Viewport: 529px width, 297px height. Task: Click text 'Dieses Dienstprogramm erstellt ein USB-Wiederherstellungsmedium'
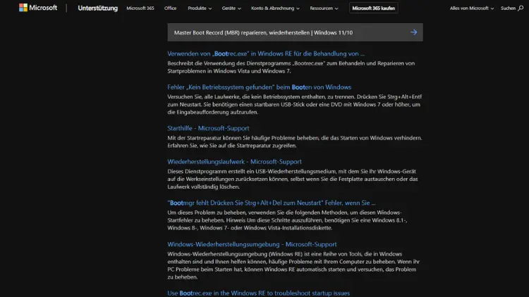coord(293,179)
